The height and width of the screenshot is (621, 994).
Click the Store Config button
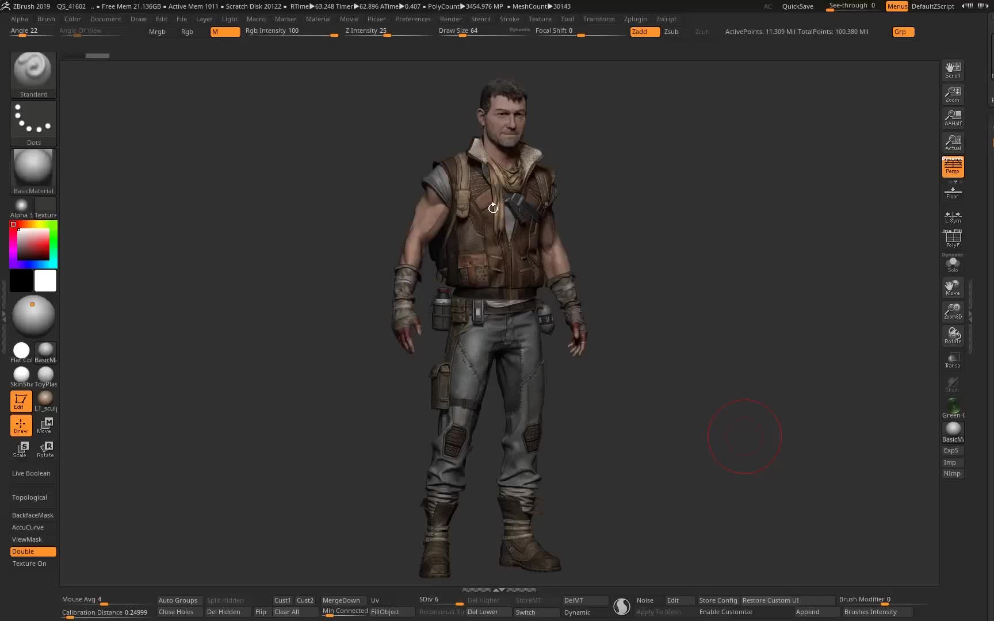(x=718, y=600)
